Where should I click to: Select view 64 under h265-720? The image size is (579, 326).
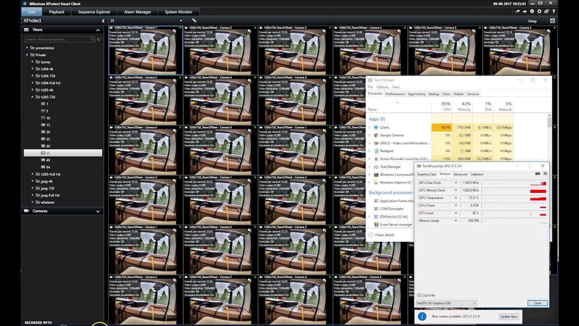pos(48,167)
